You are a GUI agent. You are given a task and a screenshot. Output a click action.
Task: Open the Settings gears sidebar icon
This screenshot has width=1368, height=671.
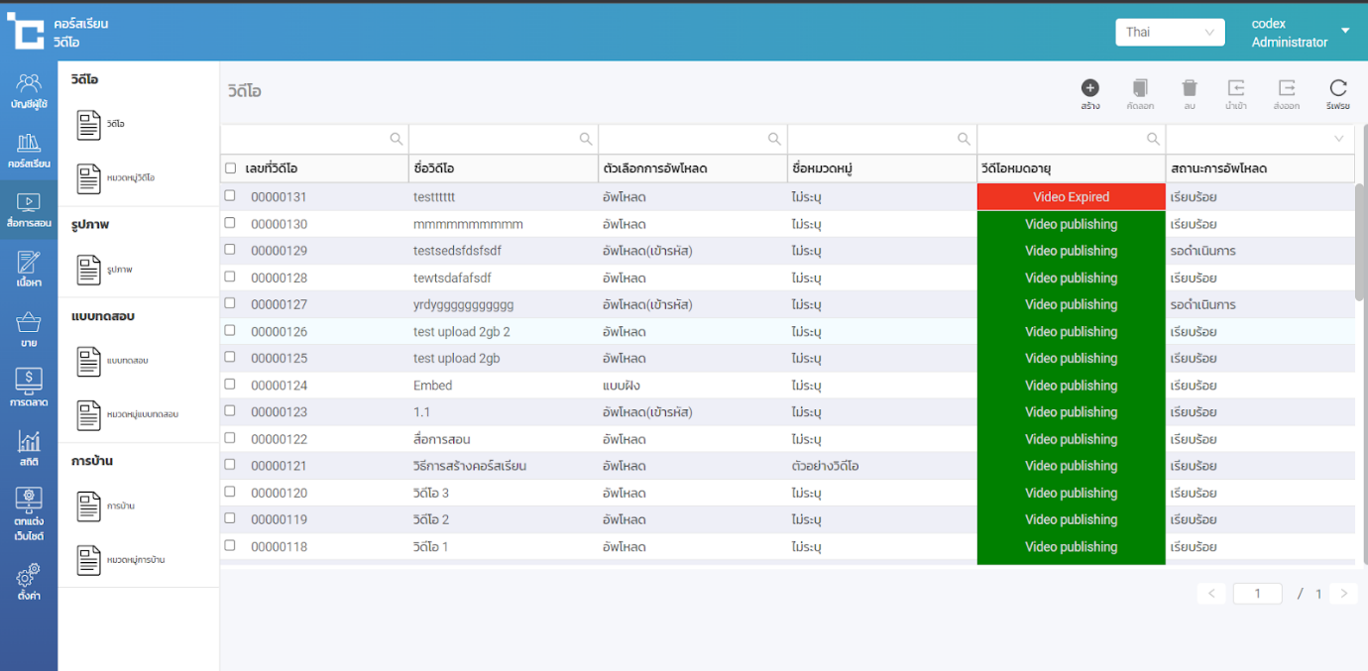(29, 582)
